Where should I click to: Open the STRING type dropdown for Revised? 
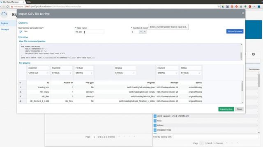(x=167, y=73)
